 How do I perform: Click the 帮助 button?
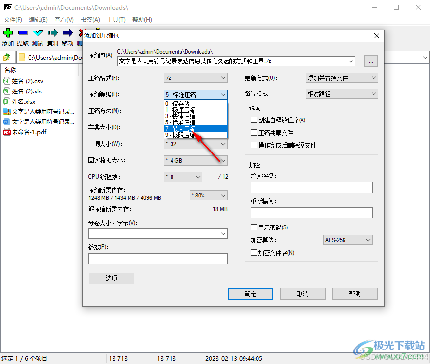point(355,294)
